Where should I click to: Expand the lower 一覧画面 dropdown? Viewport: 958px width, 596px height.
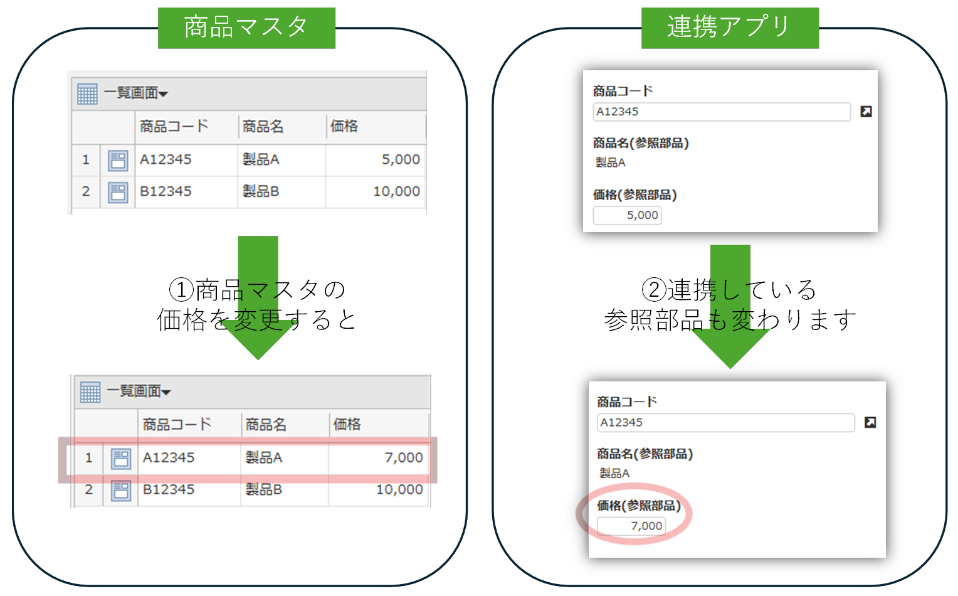(x=139, y=391)
